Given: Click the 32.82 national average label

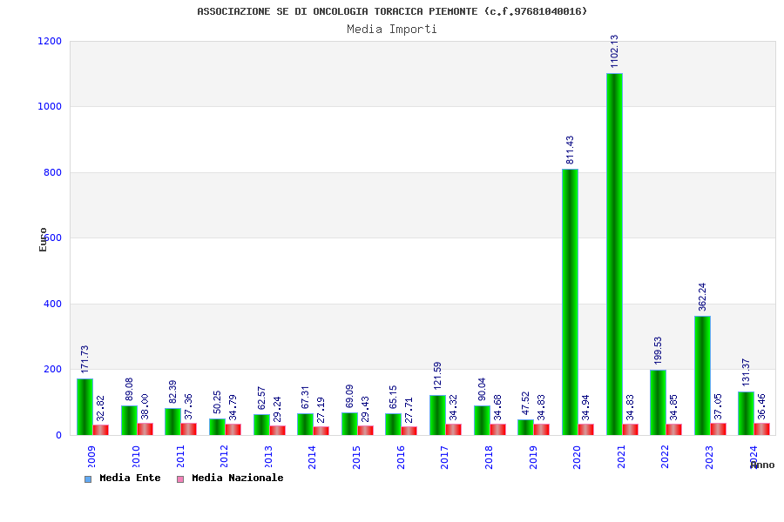Looking at the screenshot, I should point(100,408).
